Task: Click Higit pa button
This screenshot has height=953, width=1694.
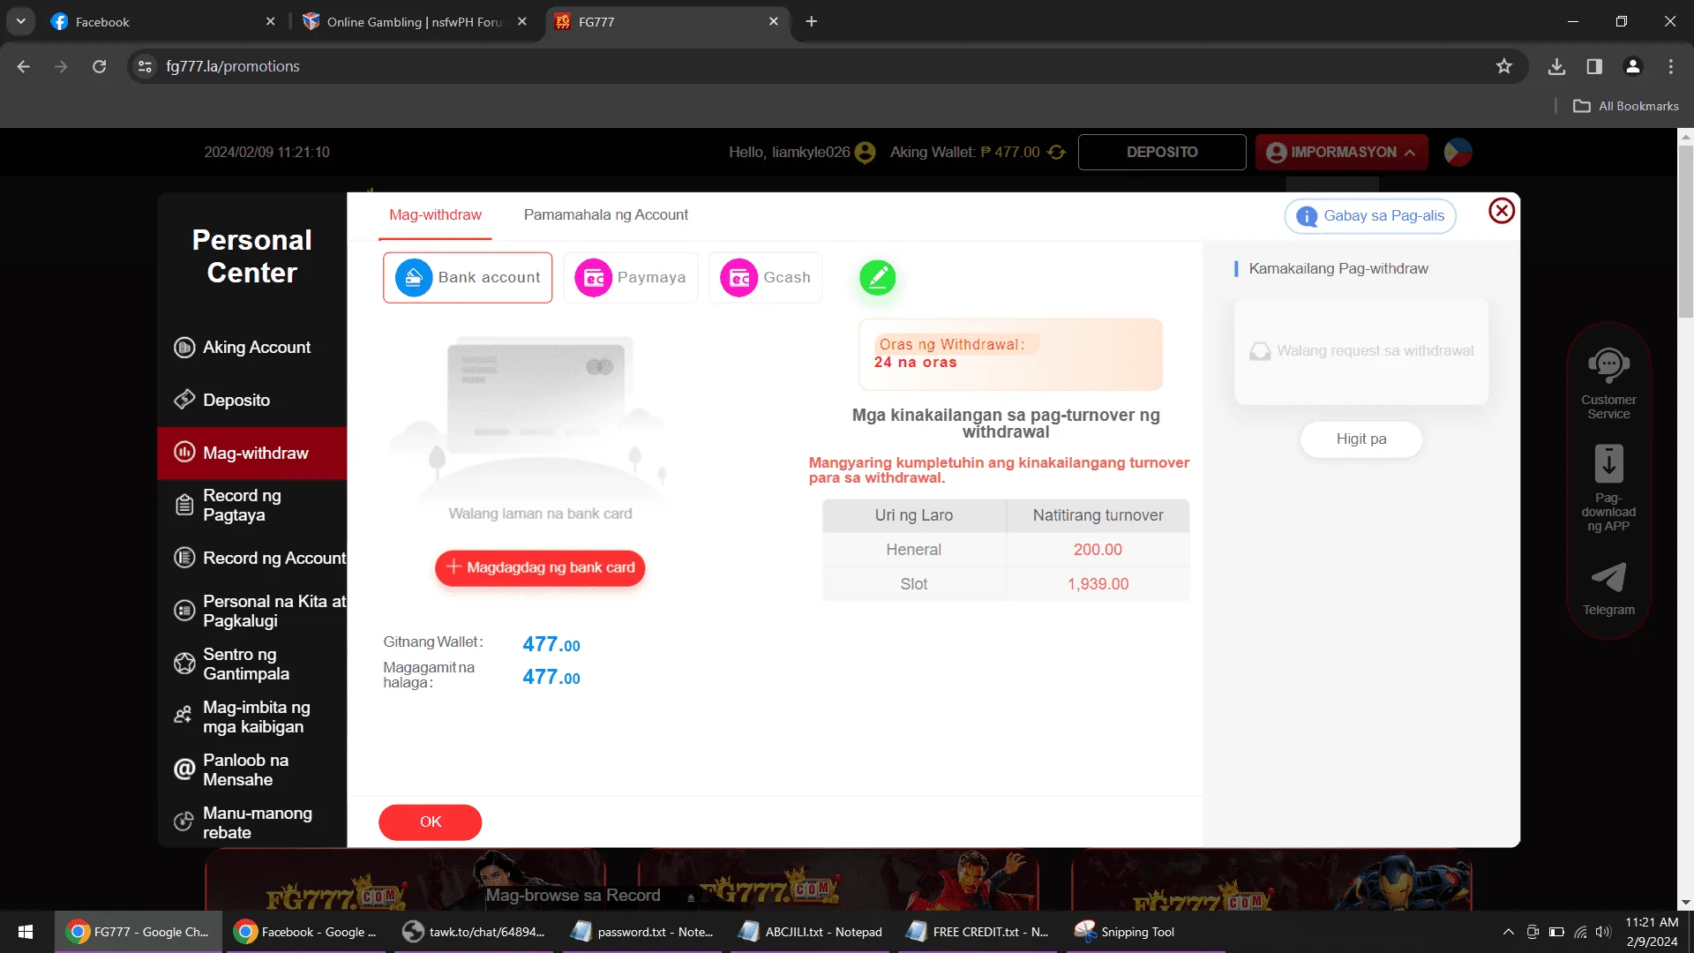Action: [1361, 439]
